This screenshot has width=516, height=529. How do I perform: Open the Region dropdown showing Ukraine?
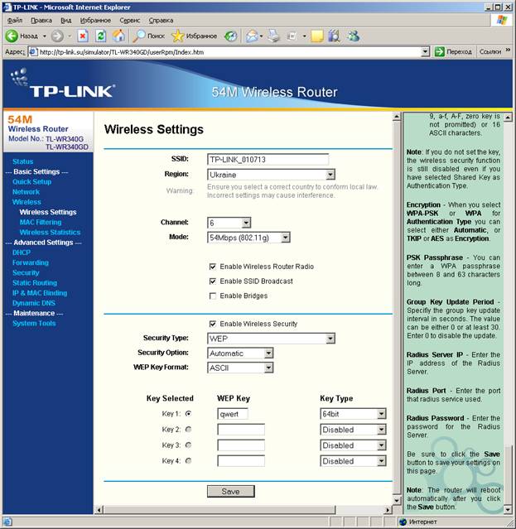pyautogui.click(x=271, y=175)
